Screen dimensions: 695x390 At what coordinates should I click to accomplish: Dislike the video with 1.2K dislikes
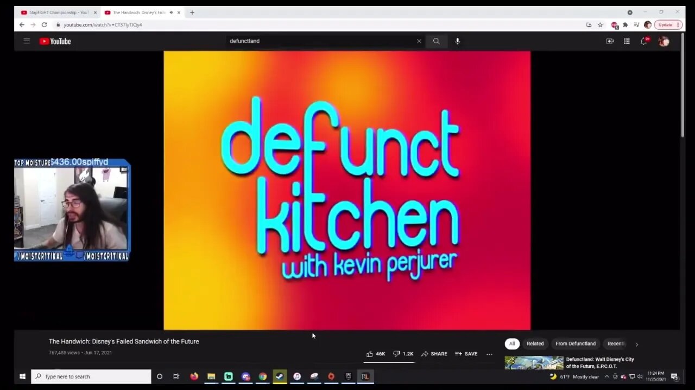tap(403, 354)
